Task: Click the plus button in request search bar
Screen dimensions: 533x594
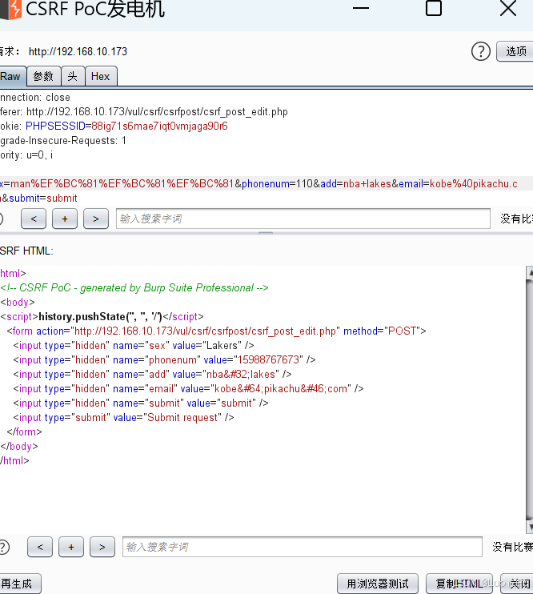Action: tap(65, 219)
